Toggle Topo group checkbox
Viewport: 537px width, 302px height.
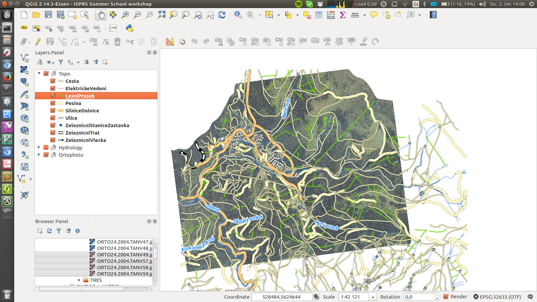(46, 73)
